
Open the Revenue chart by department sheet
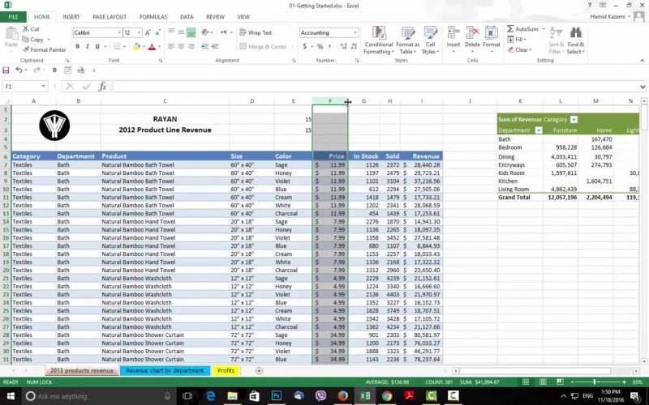click(x=165, y=370)
